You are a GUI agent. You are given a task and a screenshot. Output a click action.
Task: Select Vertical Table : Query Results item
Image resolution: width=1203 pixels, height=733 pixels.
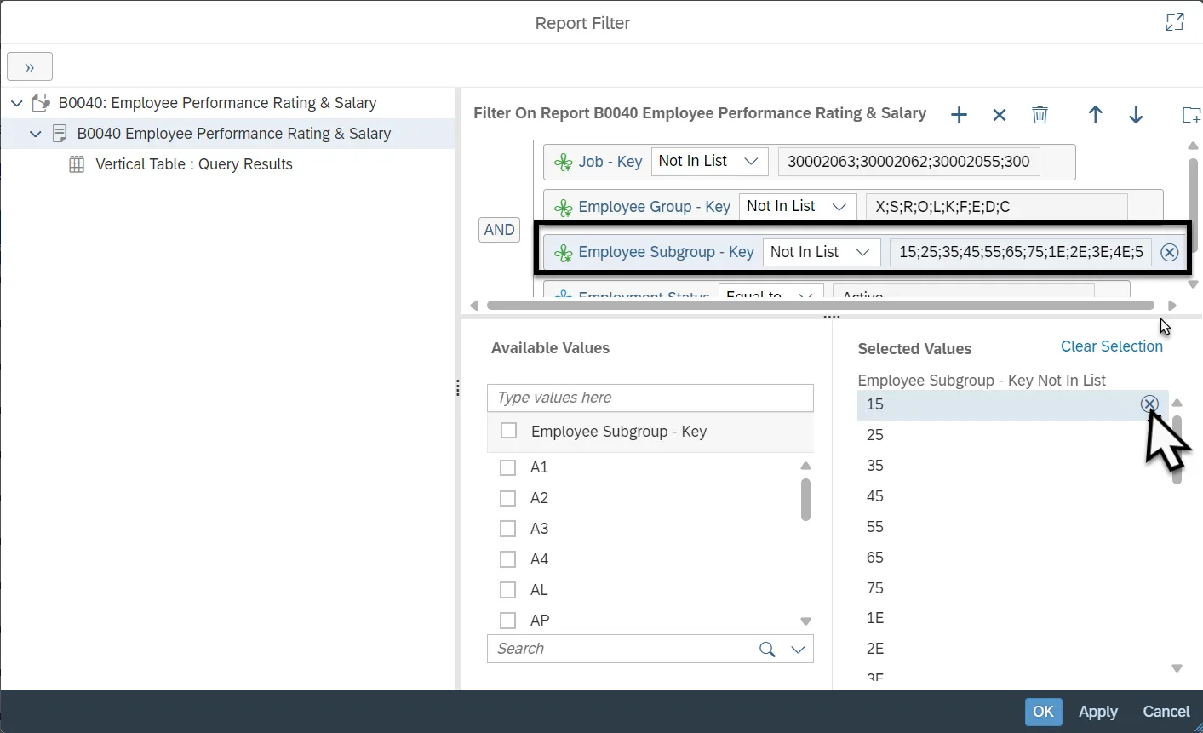(x=193, y=164)
